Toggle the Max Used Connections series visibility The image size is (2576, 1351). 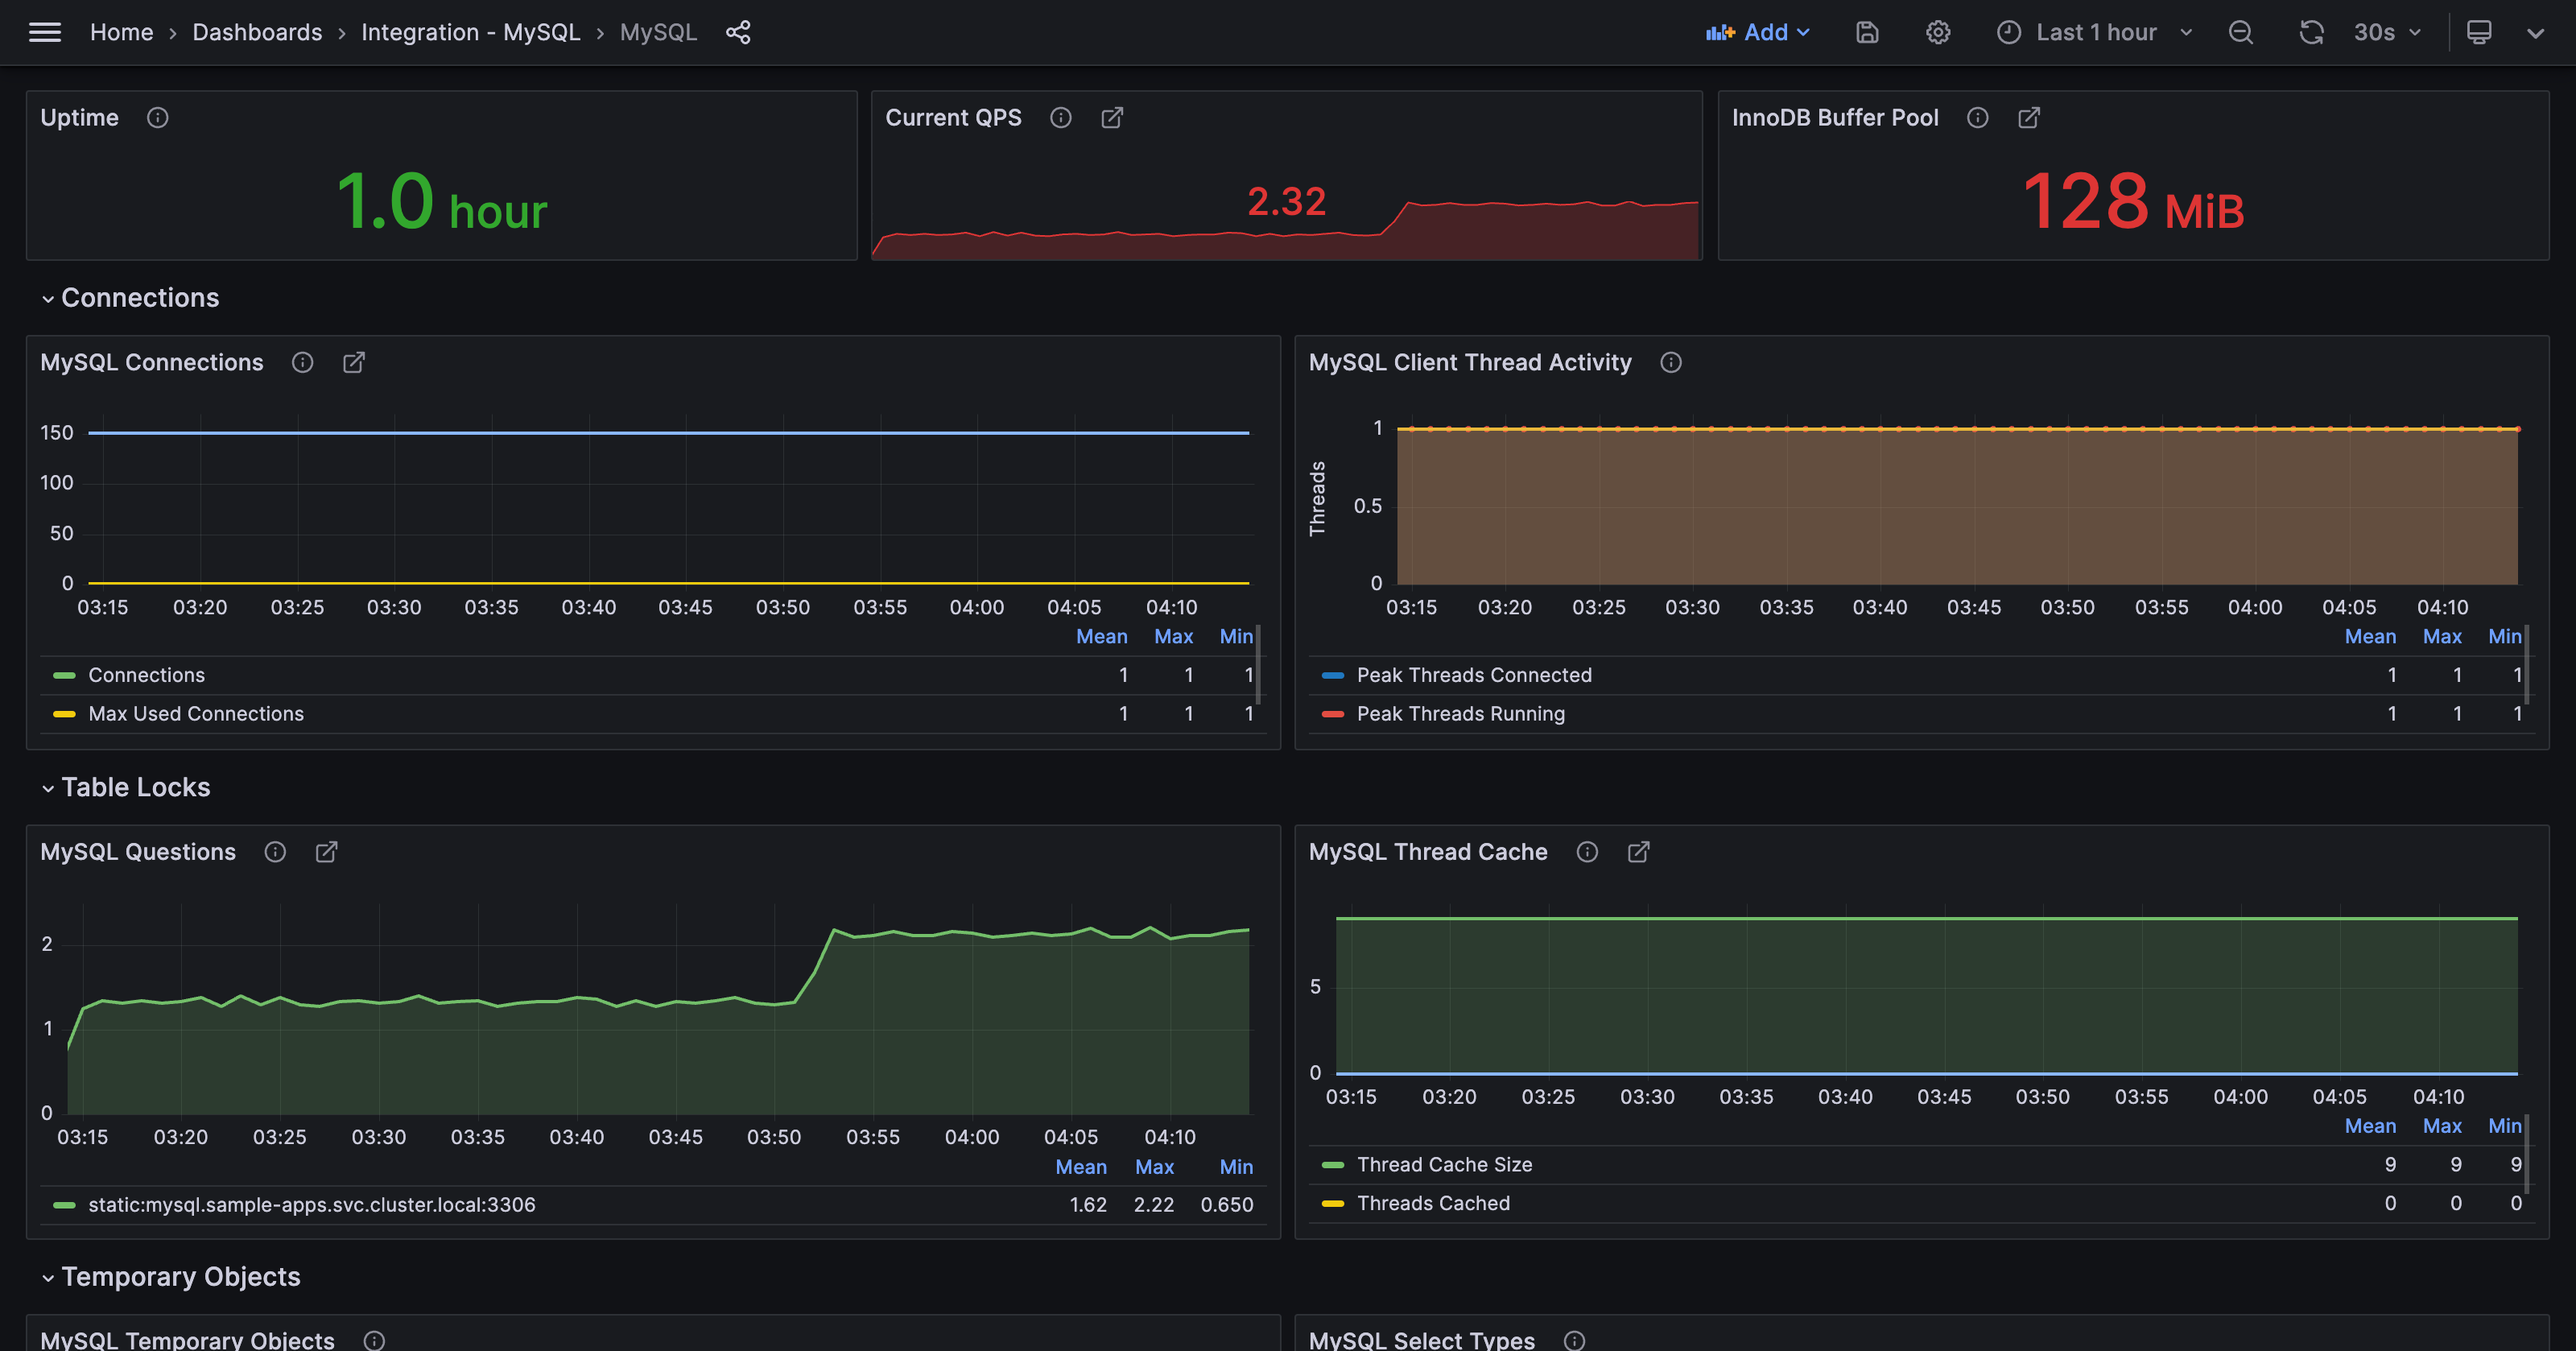coord(195,713)
